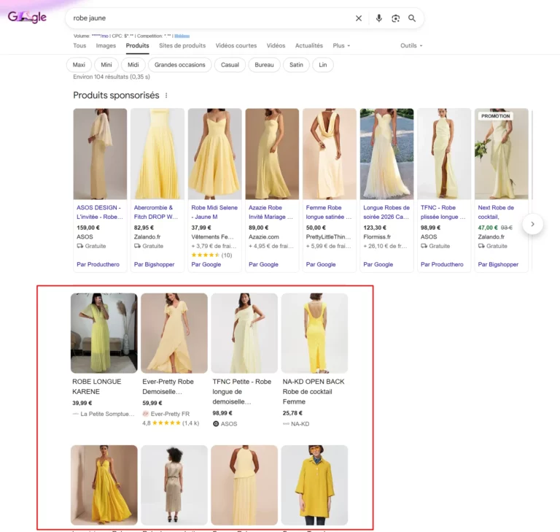Click ASOS seller under TFNC Petite
Viewport: 560px width, 532px height.
[x=229, y=424]
